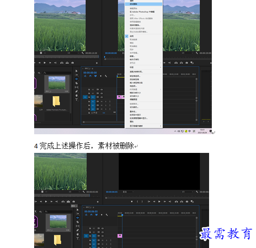Image resolution: width=256 pixels, height=248 pixels.
Task: Choose 速度/持续时间... in context menu
Action: point(136,71)
